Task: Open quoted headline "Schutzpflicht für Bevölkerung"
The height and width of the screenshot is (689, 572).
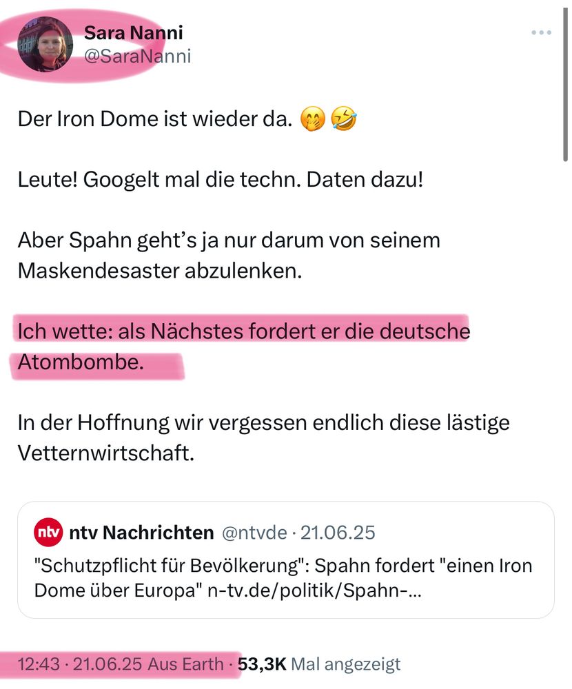Action: click(x=173, y=566)
